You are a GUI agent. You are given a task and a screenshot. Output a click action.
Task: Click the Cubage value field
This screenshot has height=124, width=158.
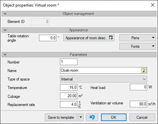tap(69, 96)
